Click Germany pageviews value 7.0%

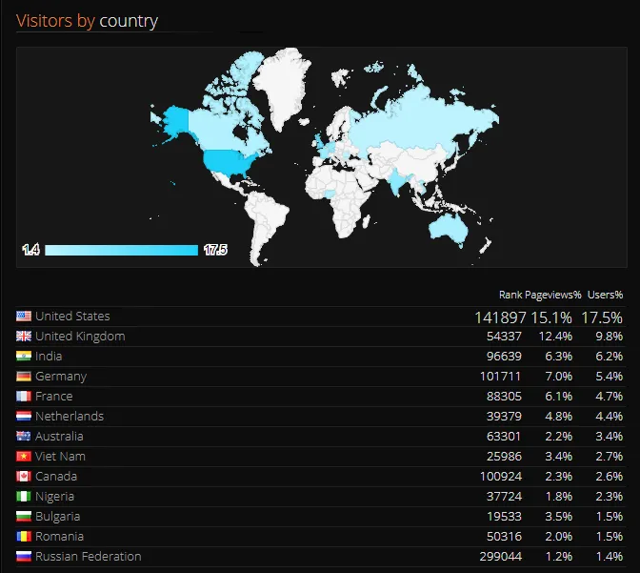click(x=559, y=377)
